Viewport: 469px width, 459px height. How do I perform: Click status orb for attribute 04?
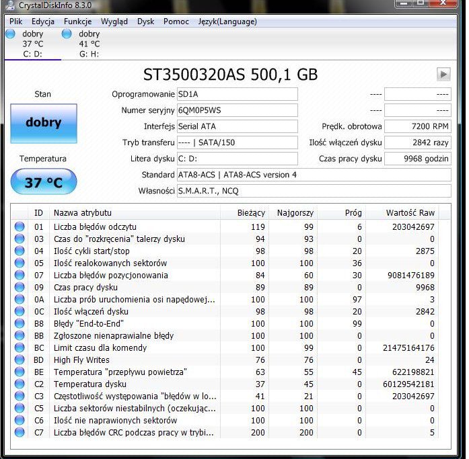point(20,251)
